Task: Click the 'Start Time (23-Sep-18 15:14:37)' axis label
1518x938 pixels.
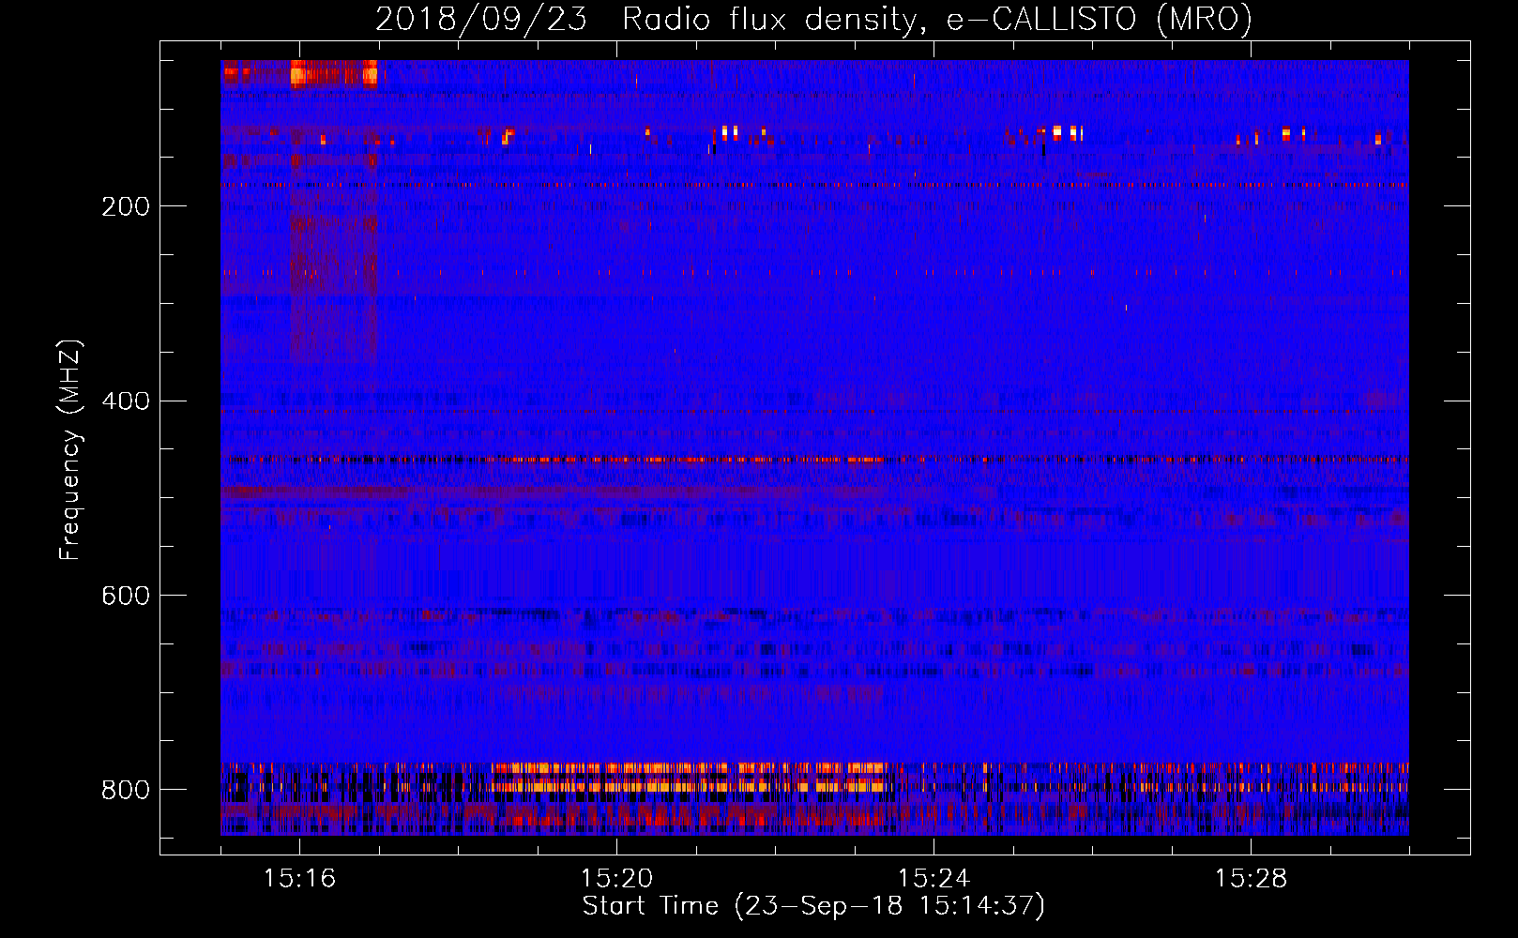Action: click(x=813, y=906)
